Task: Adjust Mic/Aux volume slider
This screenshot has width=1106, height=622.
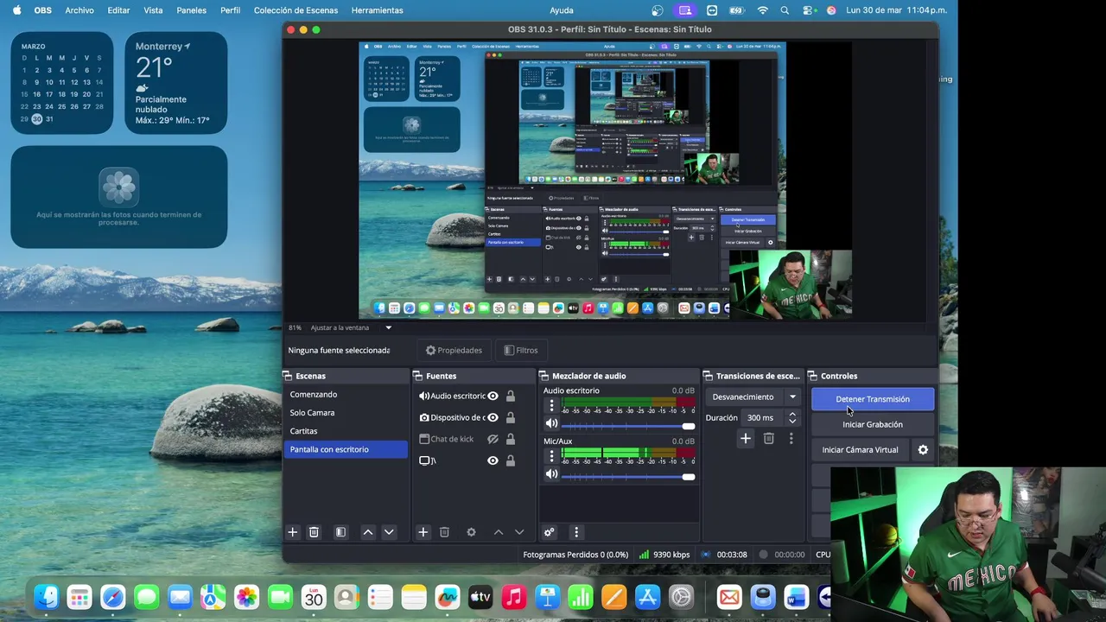Action: click(629, 476)
